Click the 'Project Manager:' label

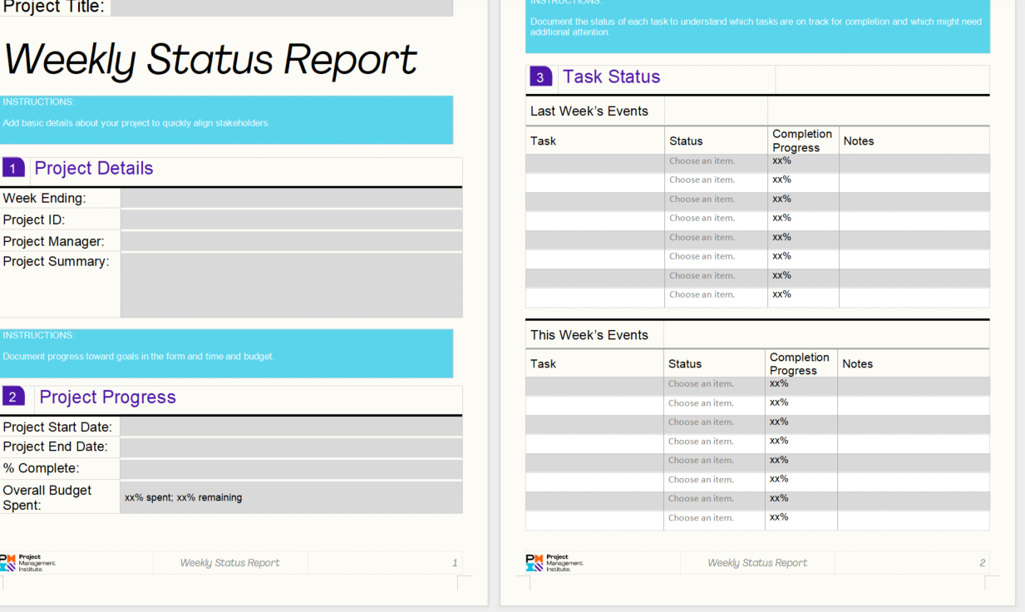[54, 241]
